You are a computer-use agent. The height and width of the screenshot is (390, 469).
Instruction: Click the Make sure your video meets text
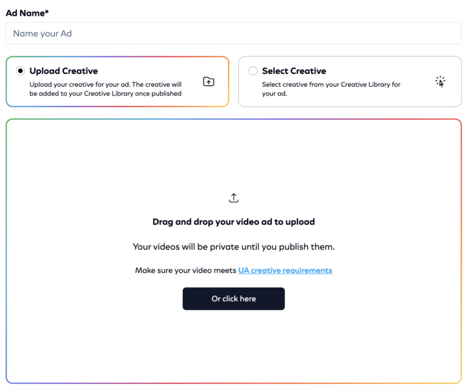coord(186,270)
